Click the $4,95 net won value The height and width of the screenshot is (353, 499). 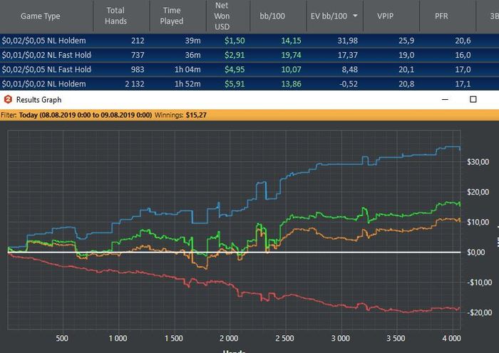click(x=235, y=69)
